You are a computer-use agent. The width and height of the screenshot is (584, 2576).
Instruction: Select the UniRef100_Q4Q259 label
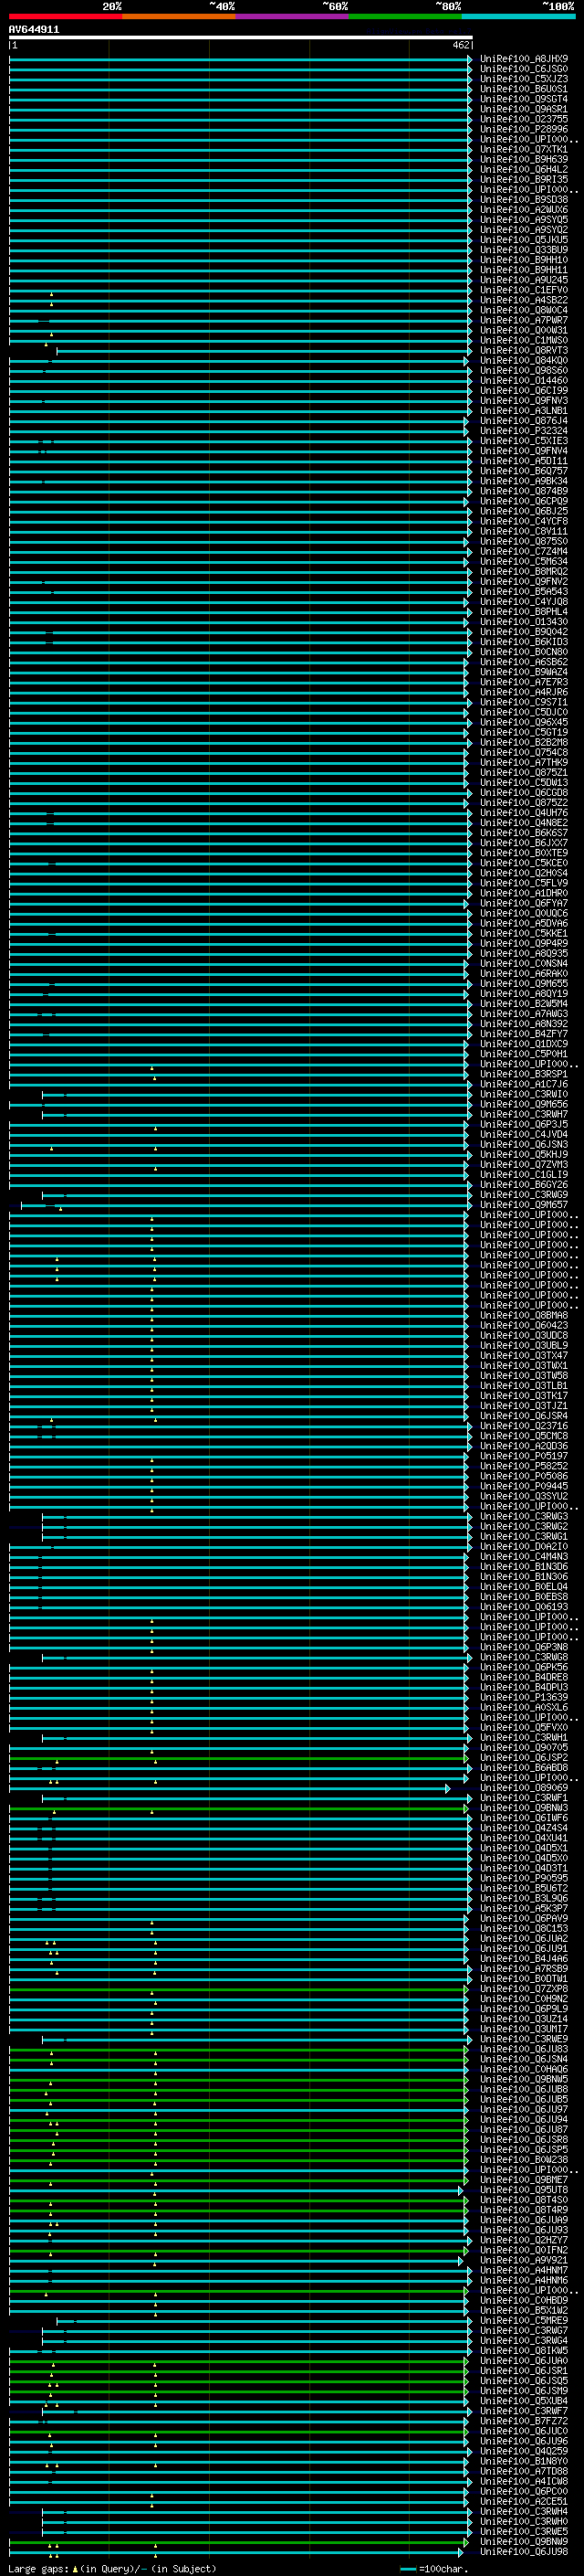(x=524, y=2451)
